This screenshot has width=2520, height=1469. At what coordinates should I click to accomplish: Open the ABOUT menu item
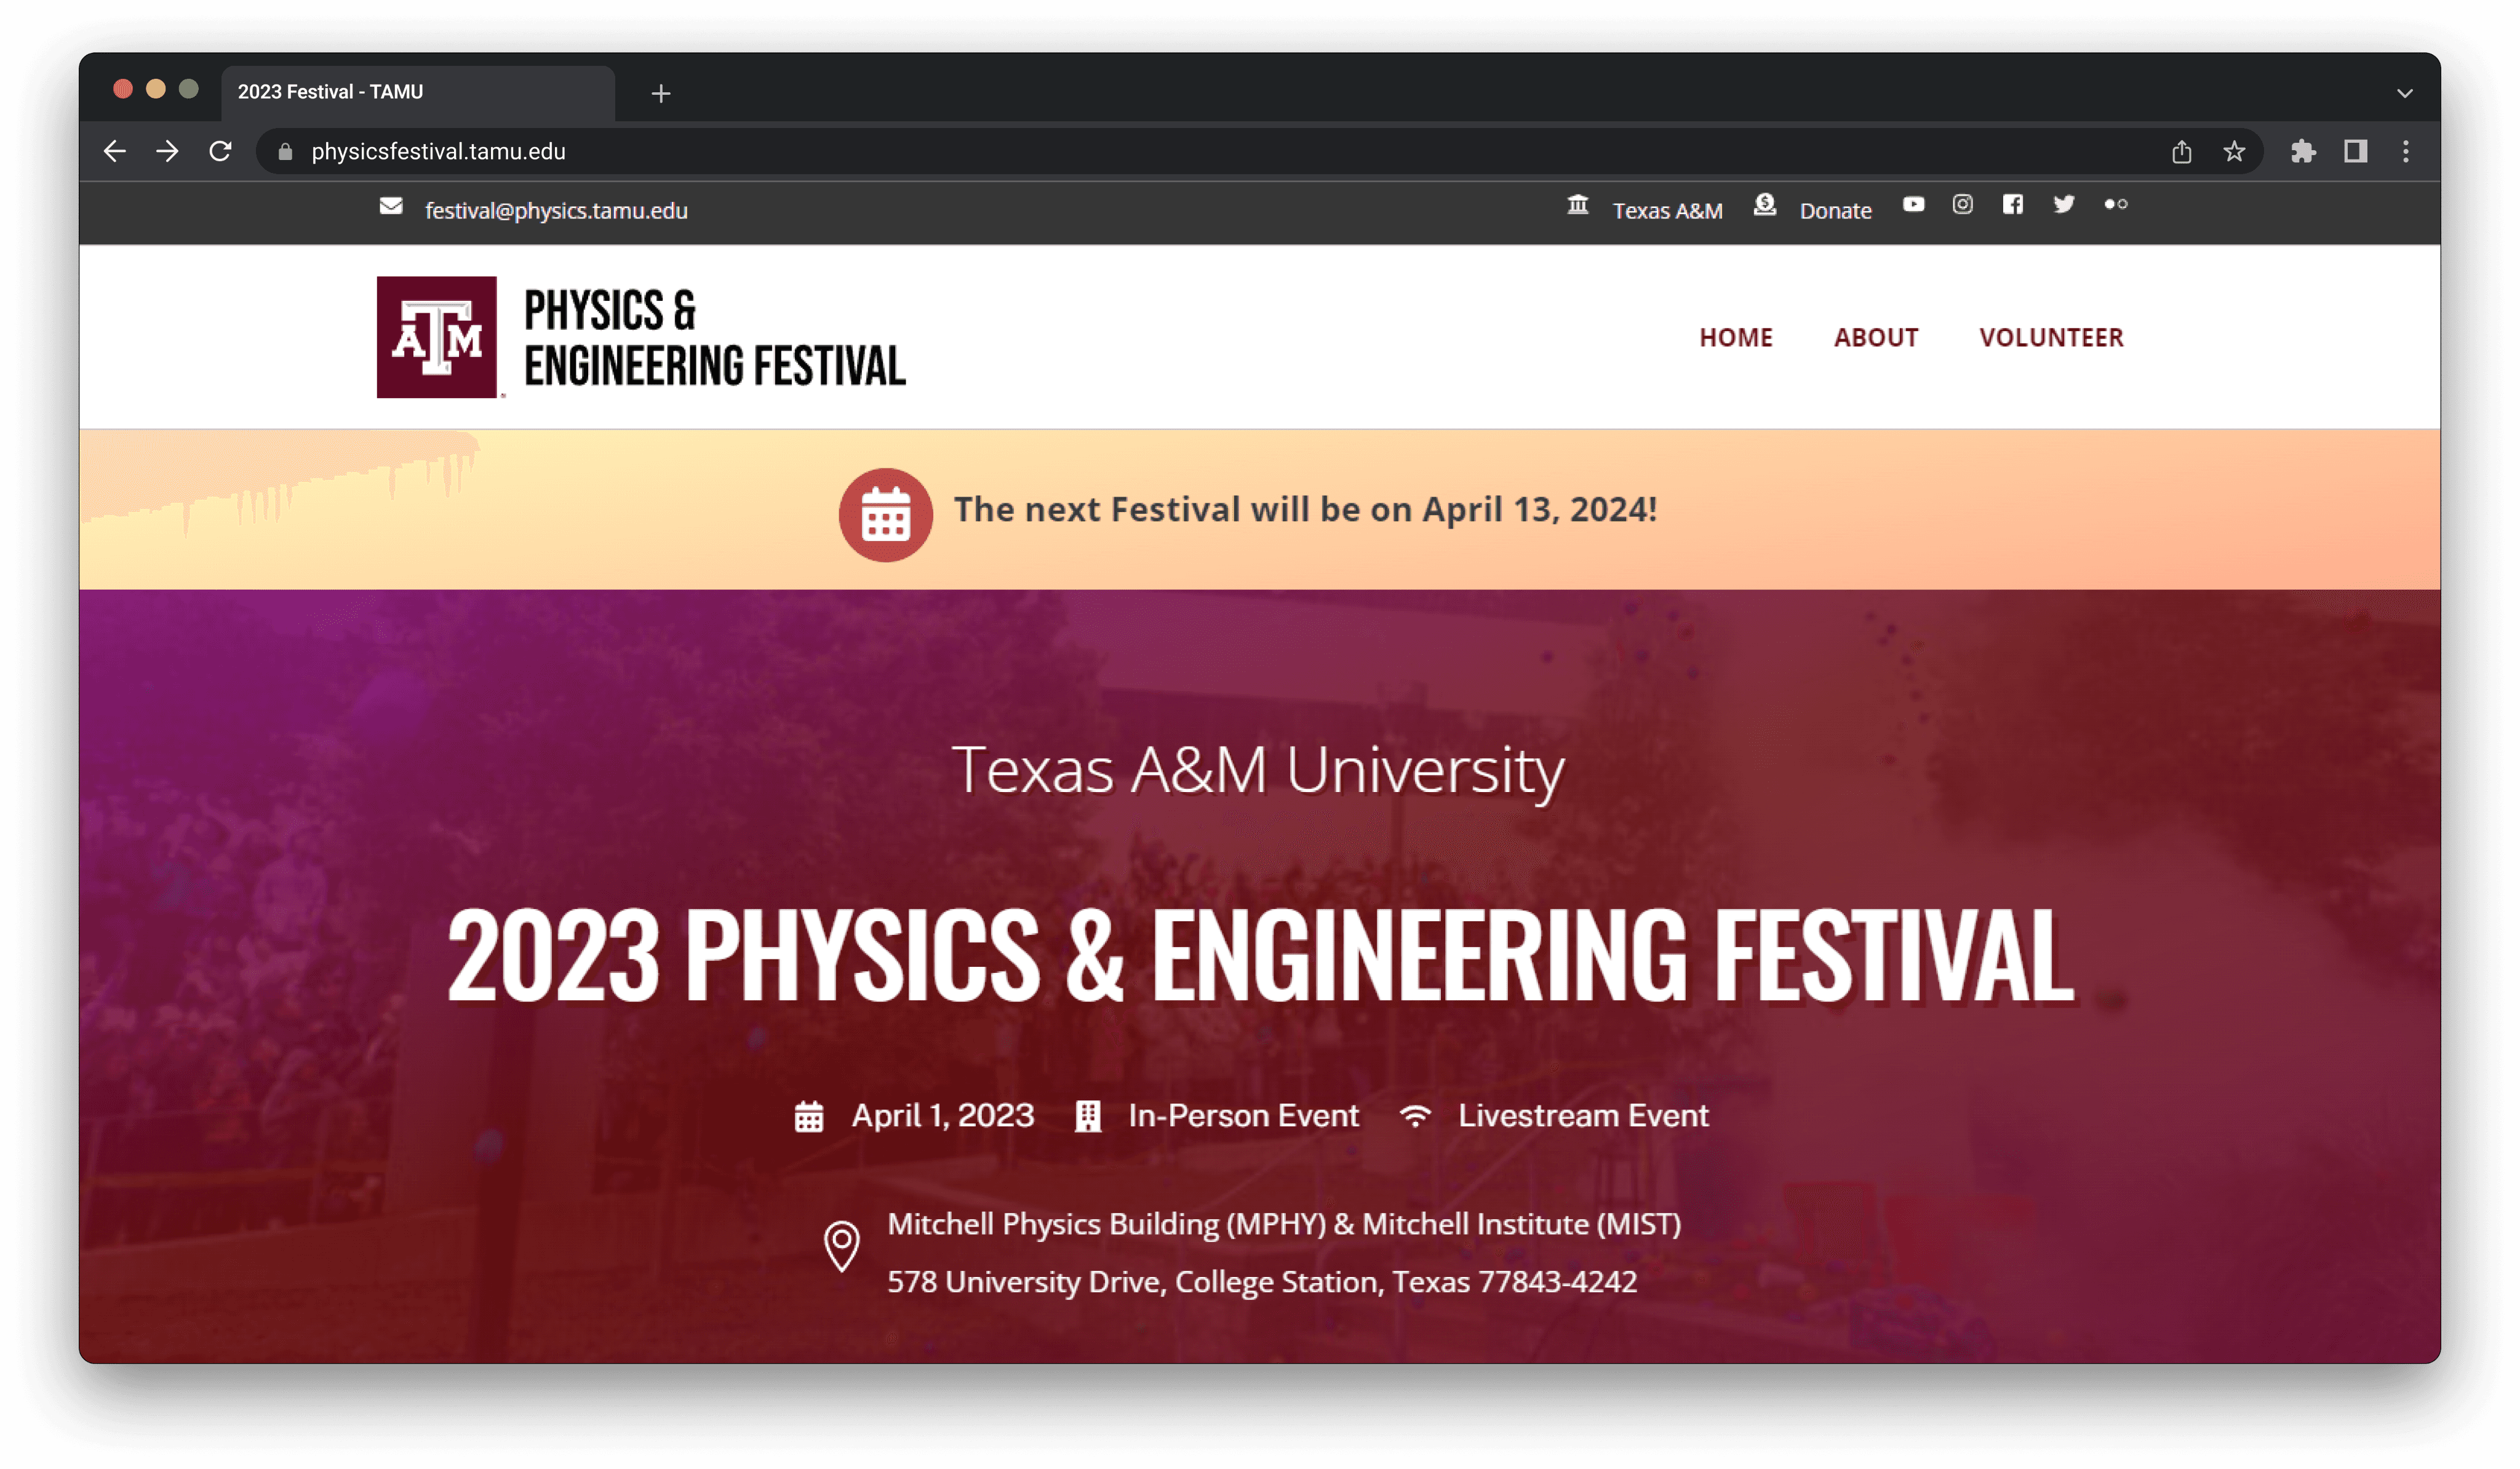1876,337
